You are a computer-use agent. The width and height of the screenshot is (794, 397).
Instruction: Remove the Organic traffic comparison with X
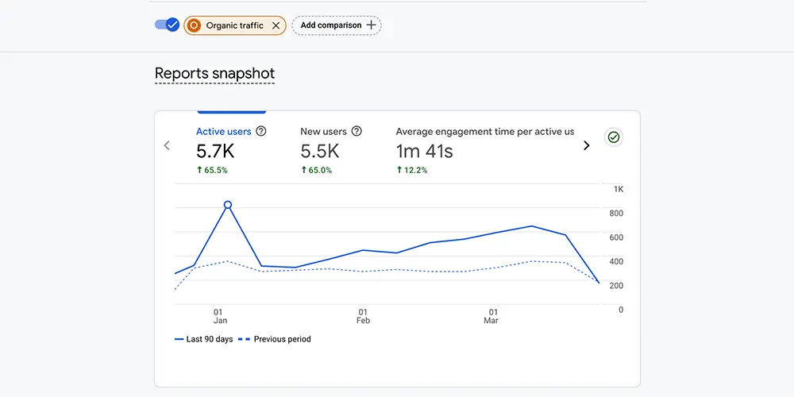[276, 25]
